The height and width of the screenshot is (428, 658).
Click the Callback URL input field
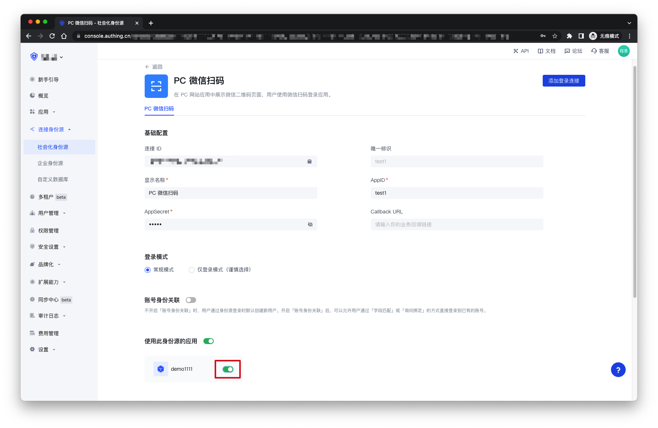(x=456, y=224)
